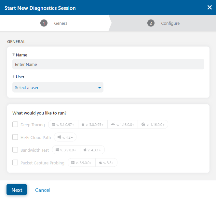Click the Windows icon beside Deep Tracing
The image size is (216, 199).
tap(53, 125)
